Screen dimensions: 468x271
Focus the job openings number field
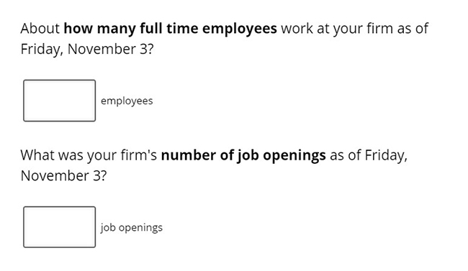point(59,227)
